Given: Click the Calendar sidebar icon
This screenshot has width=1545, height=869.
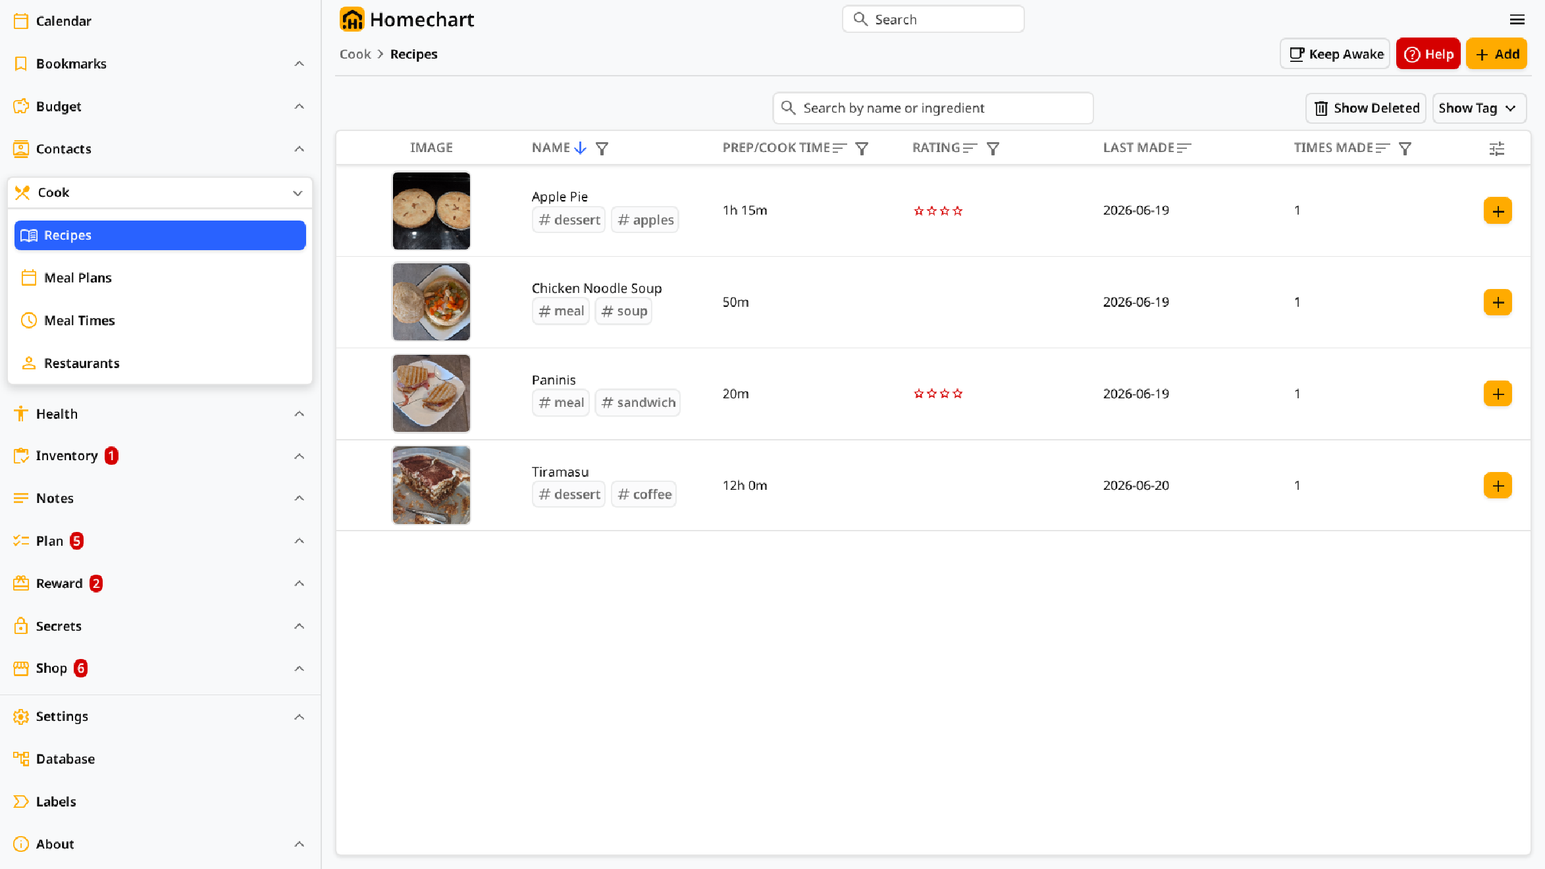Looking at the screenshot, I should coord(21,21).
